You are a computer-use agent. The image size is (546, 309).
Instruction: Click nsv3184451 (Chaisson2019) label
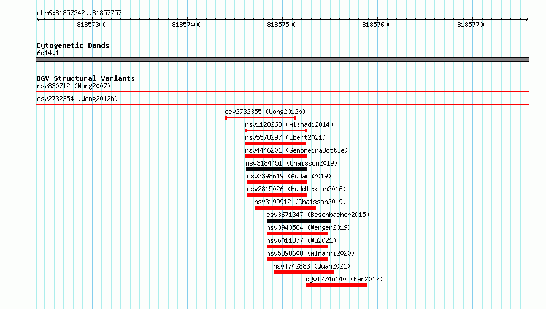click(x=291, y=163)
